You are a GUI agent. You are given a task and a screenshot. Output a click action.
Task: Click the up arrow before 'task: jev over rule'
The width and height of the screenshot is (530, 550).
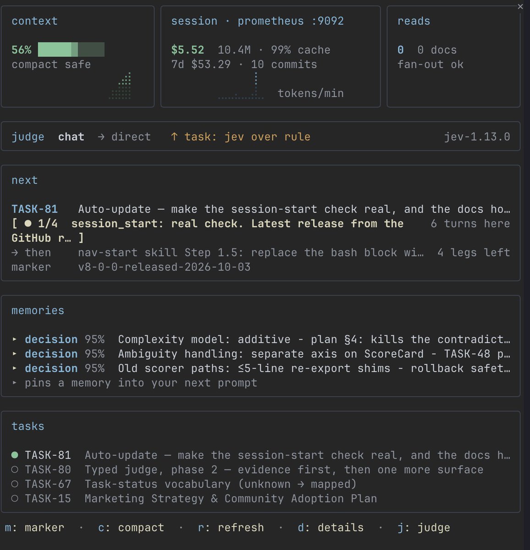tap(174, 137)
